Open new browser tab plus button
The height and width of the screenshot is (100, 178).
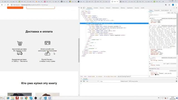163,2
